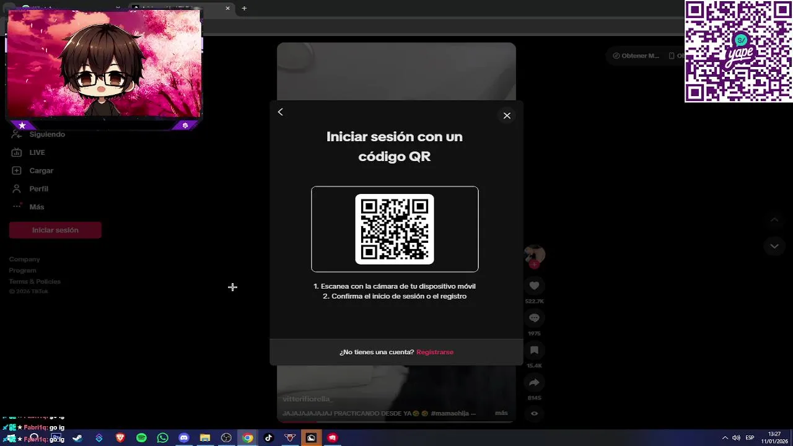Click the 8145 shares count
793x446 pixels.
click(x=534, y=398)
